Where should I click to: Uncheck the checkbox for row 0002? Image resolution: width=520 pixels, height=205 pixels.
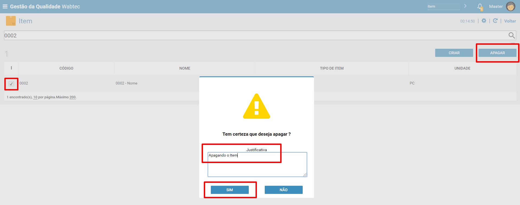tap(11, 84)
